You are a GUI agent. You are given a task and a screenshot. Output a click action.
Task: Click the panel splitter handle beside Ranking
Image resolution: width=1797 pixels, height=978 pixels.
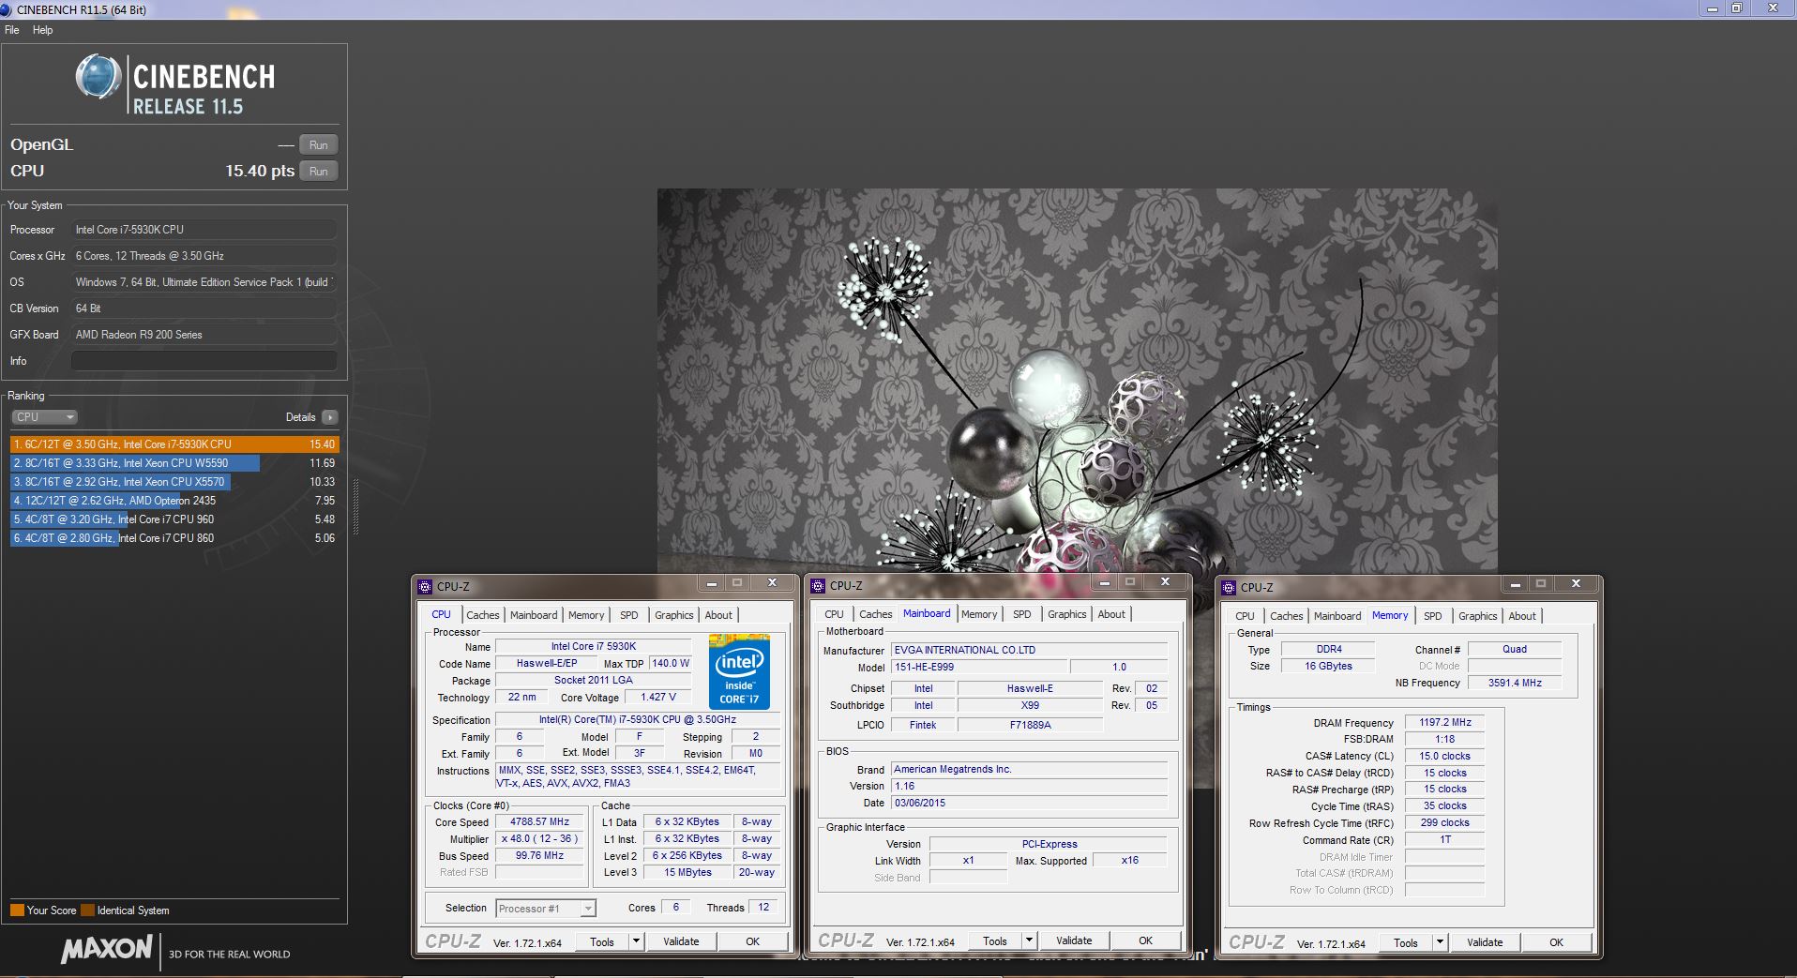[355, 506]
